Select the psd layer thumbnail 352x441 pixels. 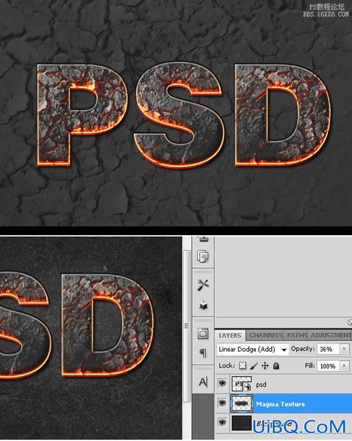[x=241, y=384]
